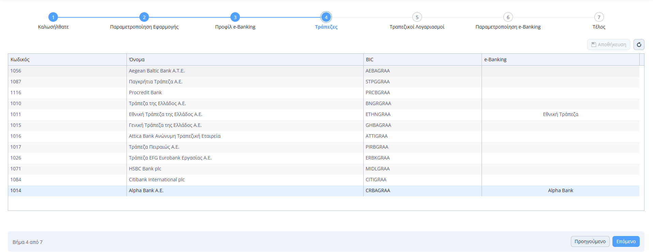Select step 4 Τράπεζες circle

pyautogui.click(x=326, y=17)
